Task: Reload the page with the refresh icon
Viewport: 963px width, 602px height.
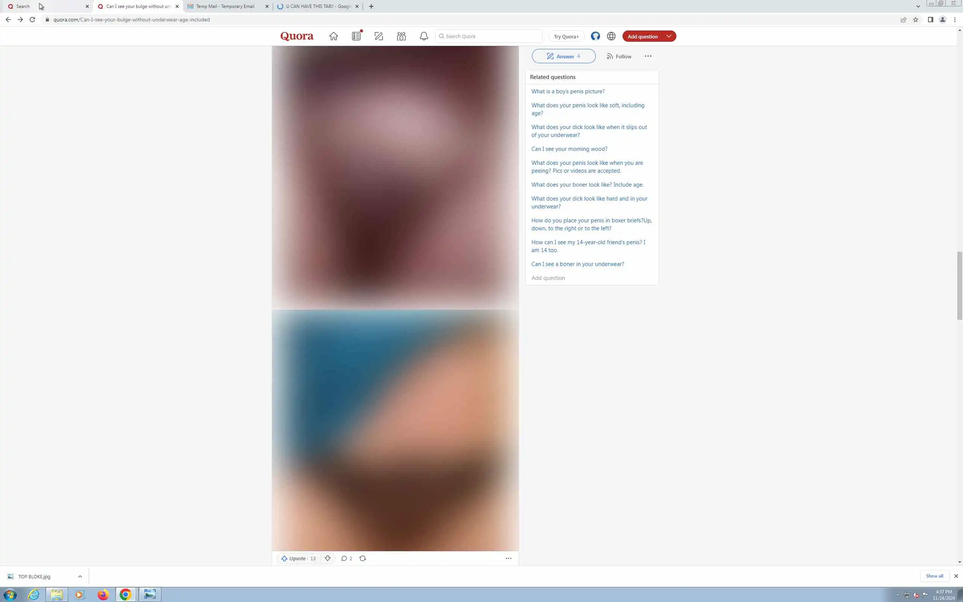Action: pyautogui.click(x=32, y=20)
